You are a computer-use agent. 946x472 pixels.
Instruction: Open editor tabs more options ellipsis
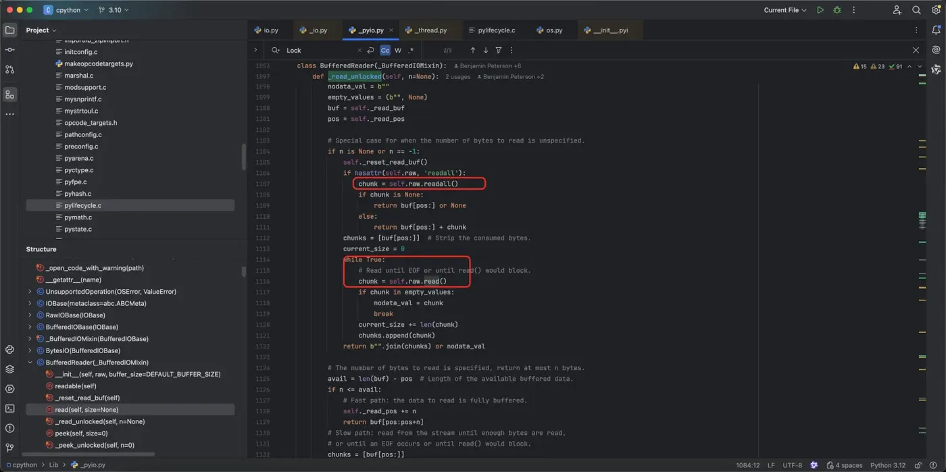(x=916, y=30)
